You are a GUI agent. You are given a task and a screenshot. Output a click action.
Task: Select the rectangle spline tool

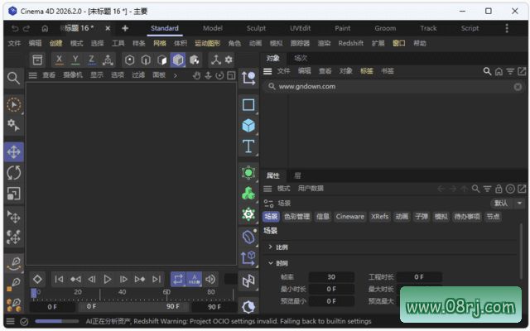(x=248, y=105)
